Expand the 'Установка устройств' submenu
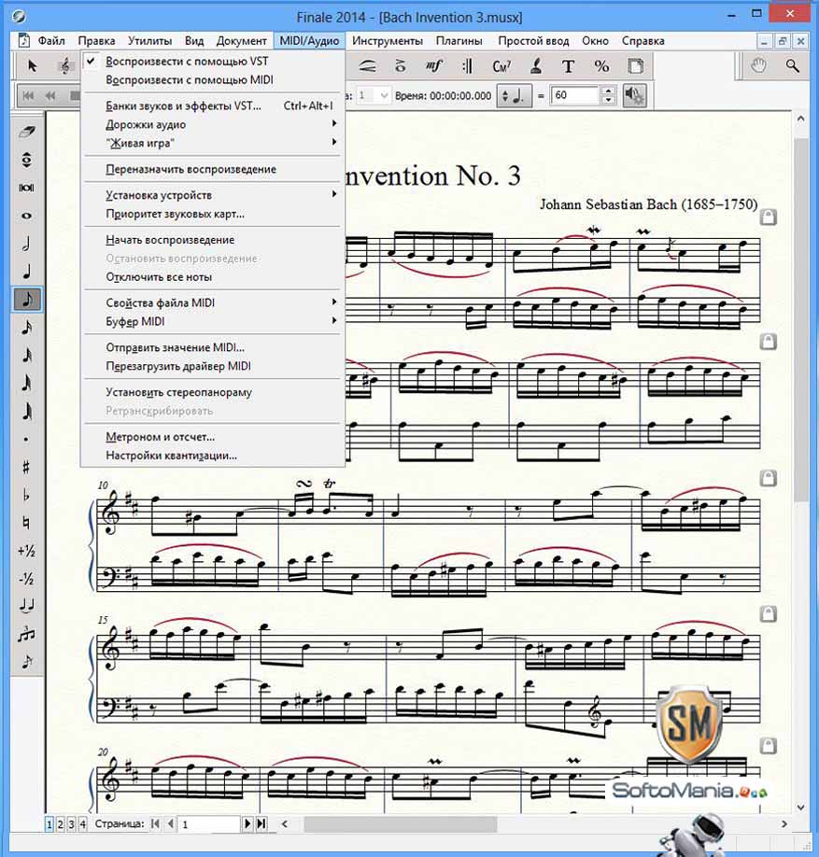 [x=212, y=195]
